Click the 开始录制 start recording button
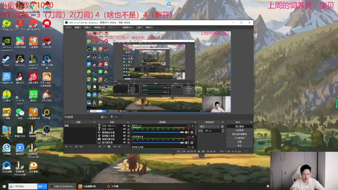The height and width of the screenshot is (190, 338). [240, 130]
